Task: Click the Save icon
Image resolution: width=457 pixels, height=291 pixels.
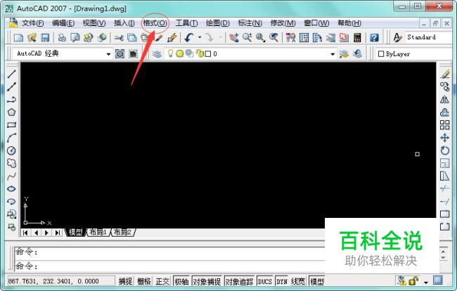Action: click(x=45, y=37)
